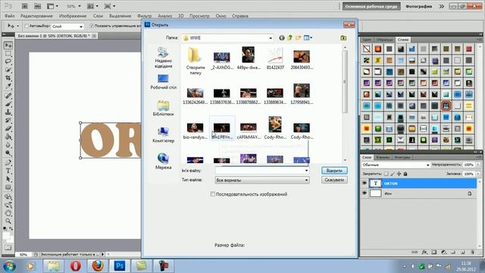Switch to the Channels tab
Screen dimensions: 485x273
click(383, 157)
